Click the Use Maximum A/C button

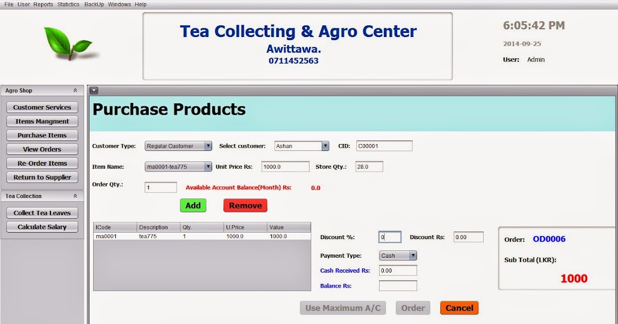[342, 308]
